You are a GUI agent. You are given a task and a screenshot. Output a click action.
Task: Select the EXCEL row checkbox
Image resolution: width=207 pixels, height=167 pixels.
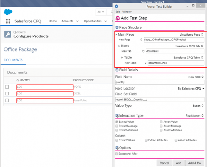7,94
